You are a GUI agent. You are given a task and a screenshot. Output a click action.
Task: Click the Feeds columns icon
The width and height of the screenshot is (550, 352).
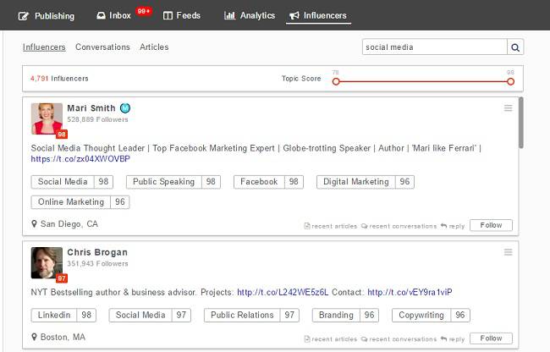click(168, 16)
